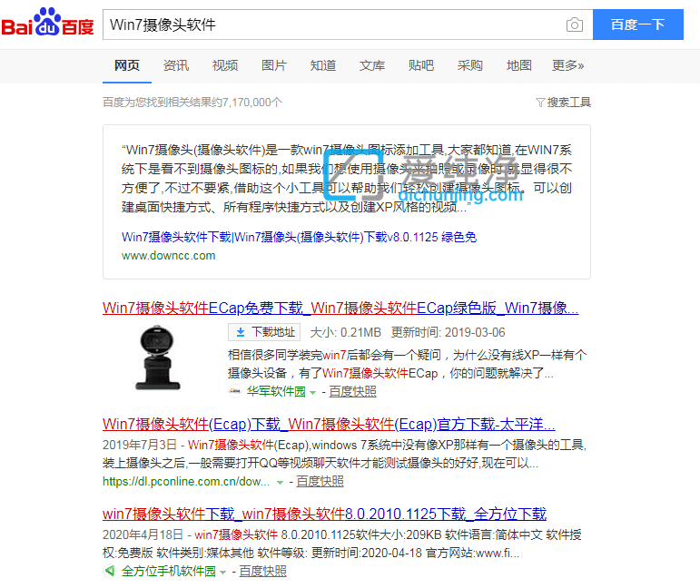Click the download arrow icon in 下载地址

point(241,332)
